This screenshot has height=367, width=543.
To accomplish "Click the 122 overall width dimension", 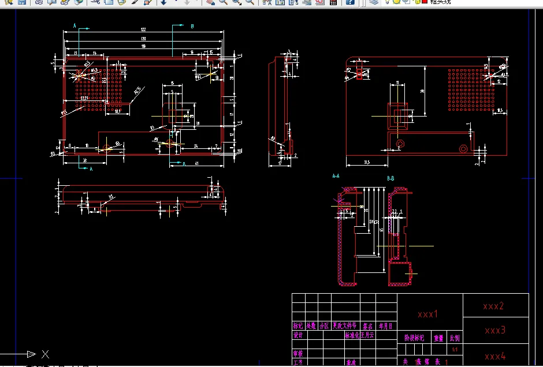I will [143, 30].
